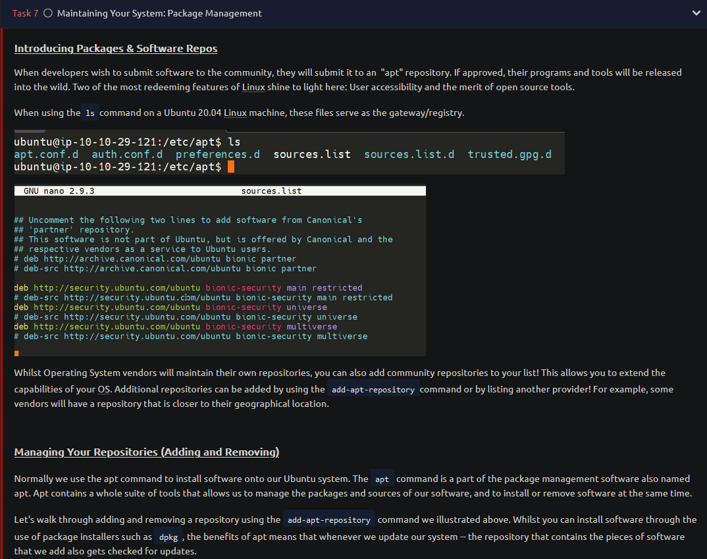707x559 pixels.
Task: Click the Task 7 label
Action: (x=25, y=13)
